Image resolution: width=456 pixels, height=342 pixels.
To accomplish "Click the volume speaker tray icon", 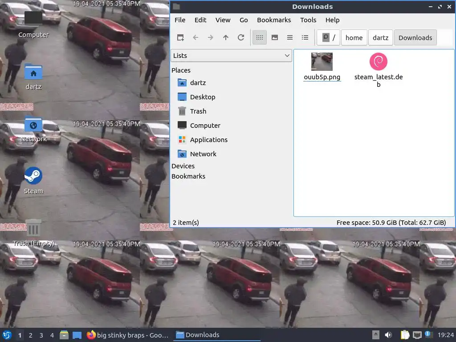I will click(x=388, y=335).
